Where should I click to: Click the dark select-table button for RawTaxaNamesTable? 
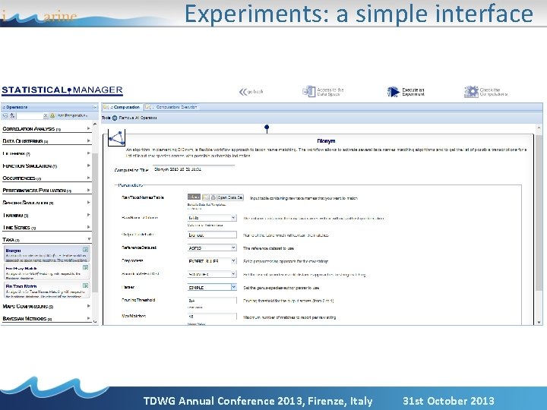[194, 197]
